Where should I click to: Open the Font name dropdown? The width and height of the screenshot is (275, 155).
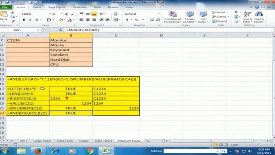pos(49,14)
